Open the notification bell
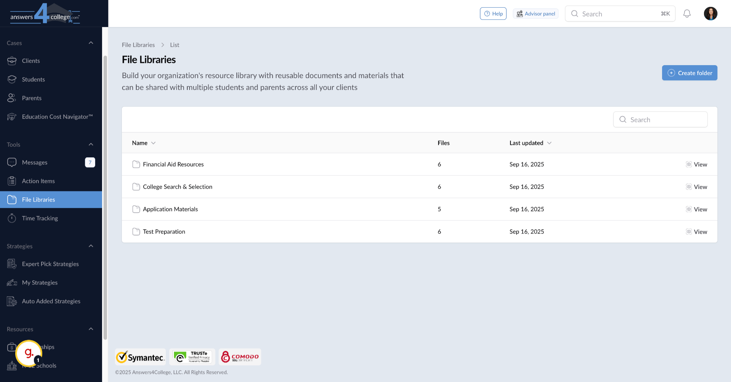The width and height of the screenshot is (731, 382). 687,13
